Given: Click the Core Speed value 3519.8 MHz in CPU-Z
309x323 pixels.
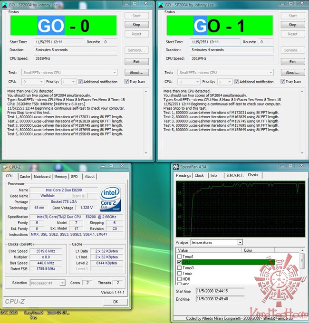Looking at the screenshot, I should click(x=46, y=251).
